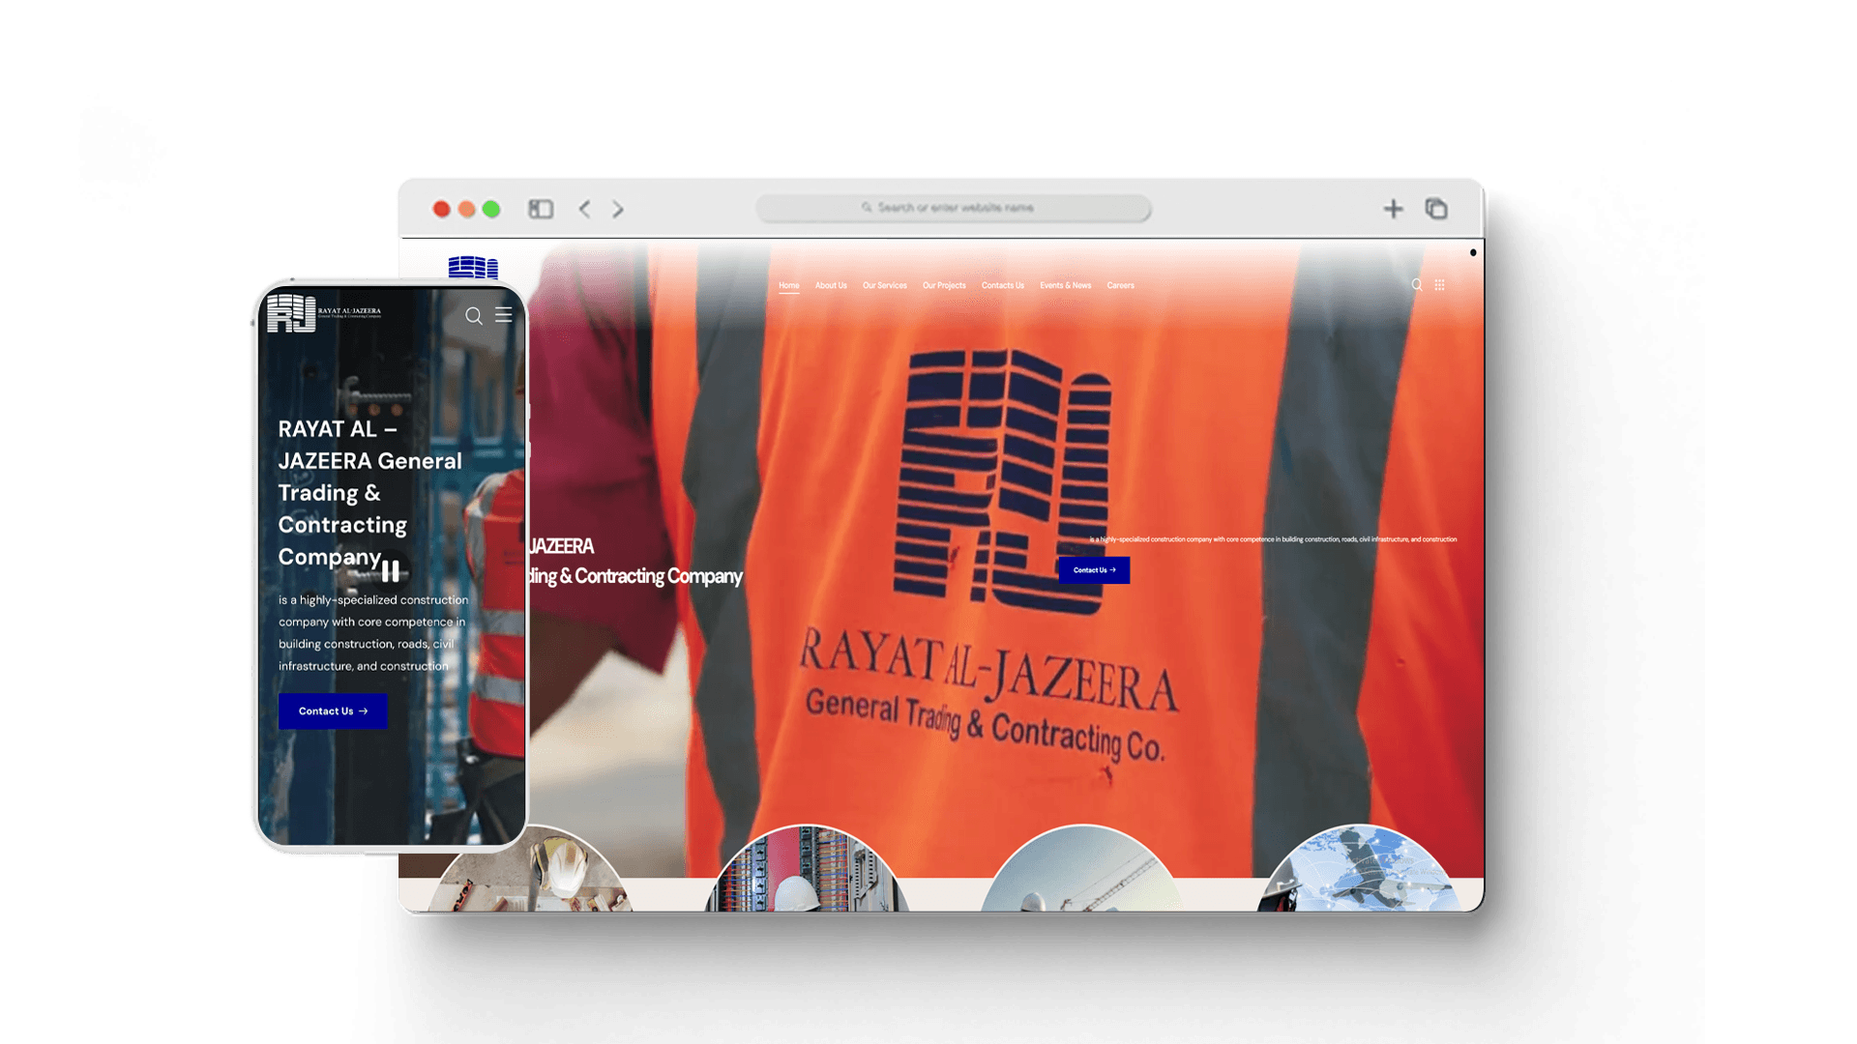
Task: Toggle the browser sidebar icon
Action: pos(541,209)
